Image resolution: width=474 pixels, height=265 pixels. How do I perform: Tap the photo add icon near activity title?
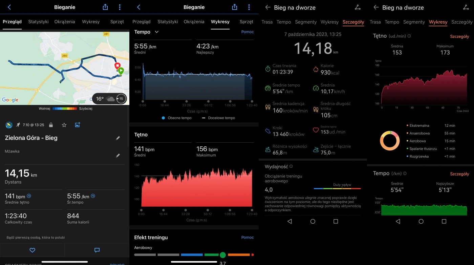(77, 125)
